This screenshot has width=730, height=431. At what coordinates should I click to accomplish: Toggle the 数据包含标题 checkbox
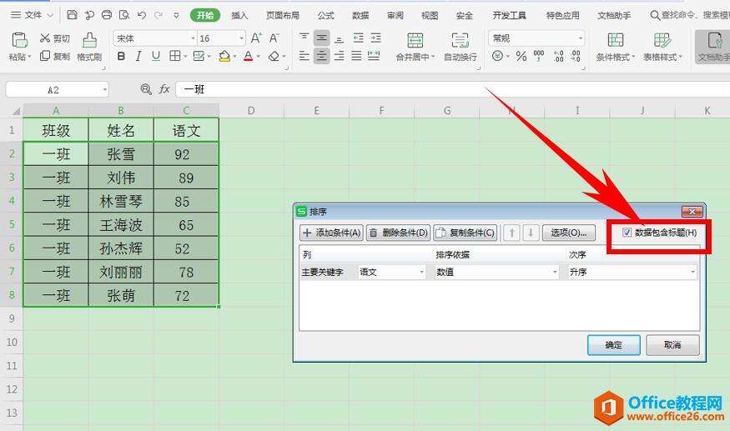pyautogui.click(x=627, y=233)
